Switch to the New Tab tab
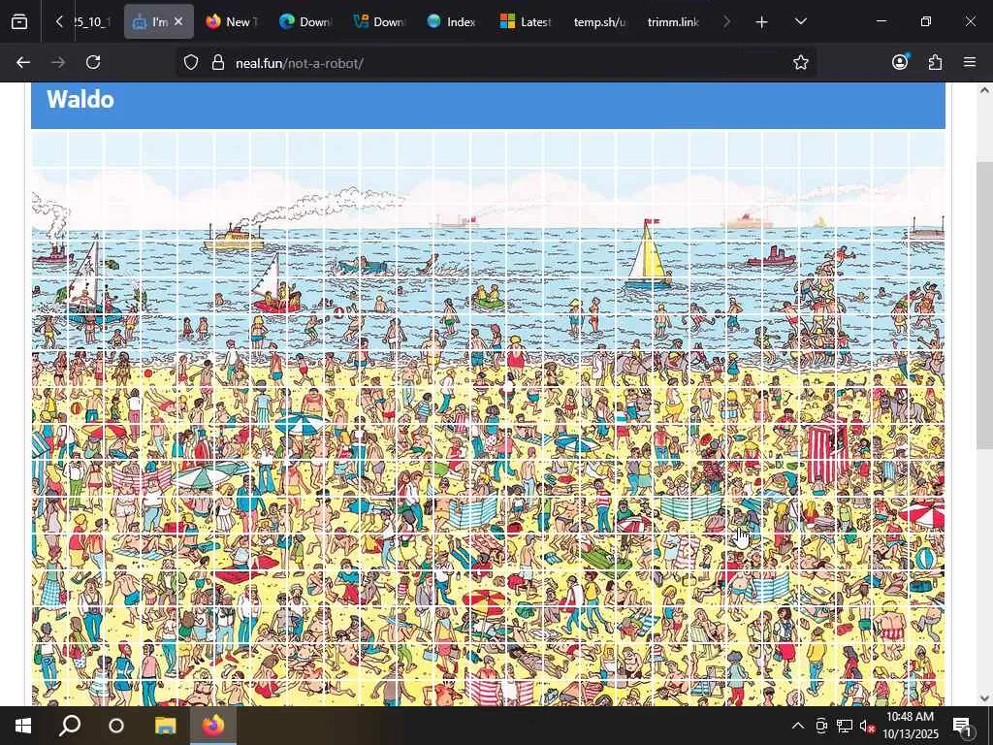This screenshot has height=745, width=993. [x=232, y=21]
